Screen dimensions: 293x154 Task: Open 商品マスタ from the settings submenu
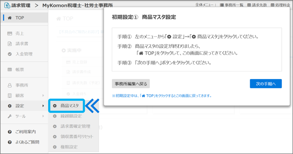69,106
